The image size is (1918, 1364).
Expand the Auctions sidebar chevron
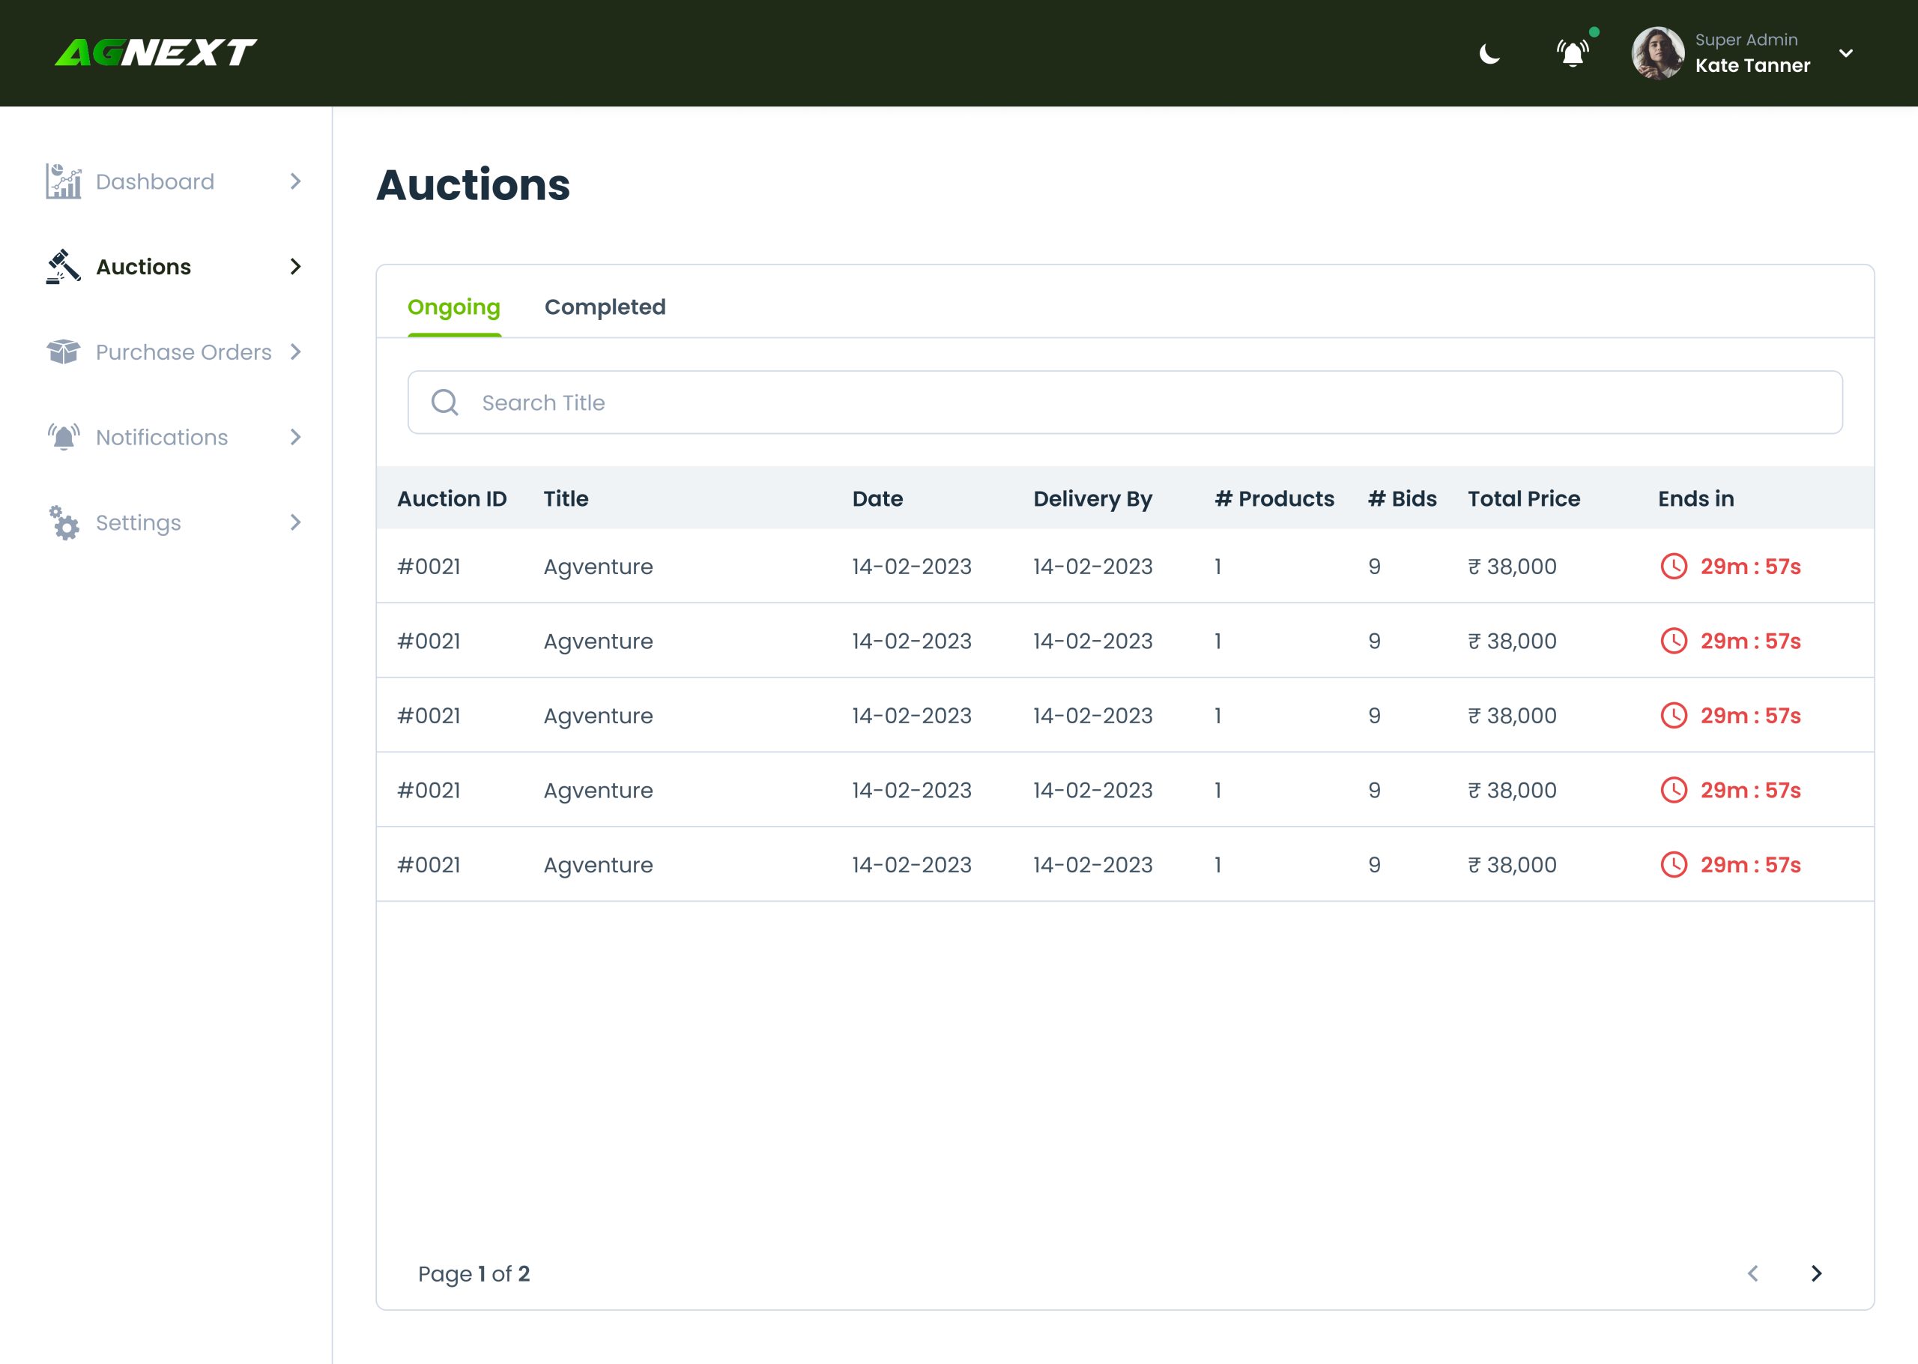[x=295, y=267]
